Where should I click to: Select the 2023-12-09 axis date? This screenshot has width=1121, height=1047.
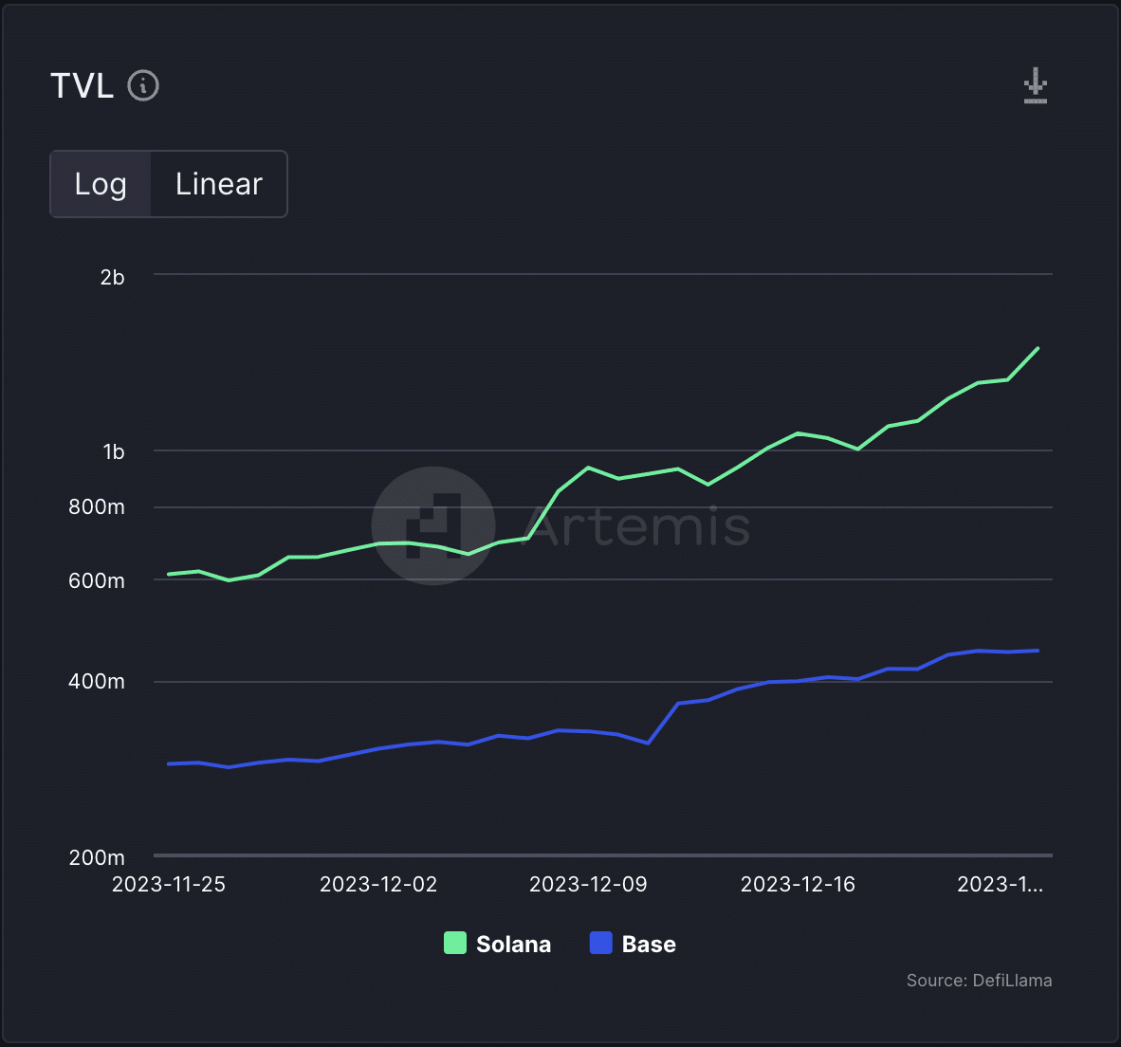coord(588,884)
